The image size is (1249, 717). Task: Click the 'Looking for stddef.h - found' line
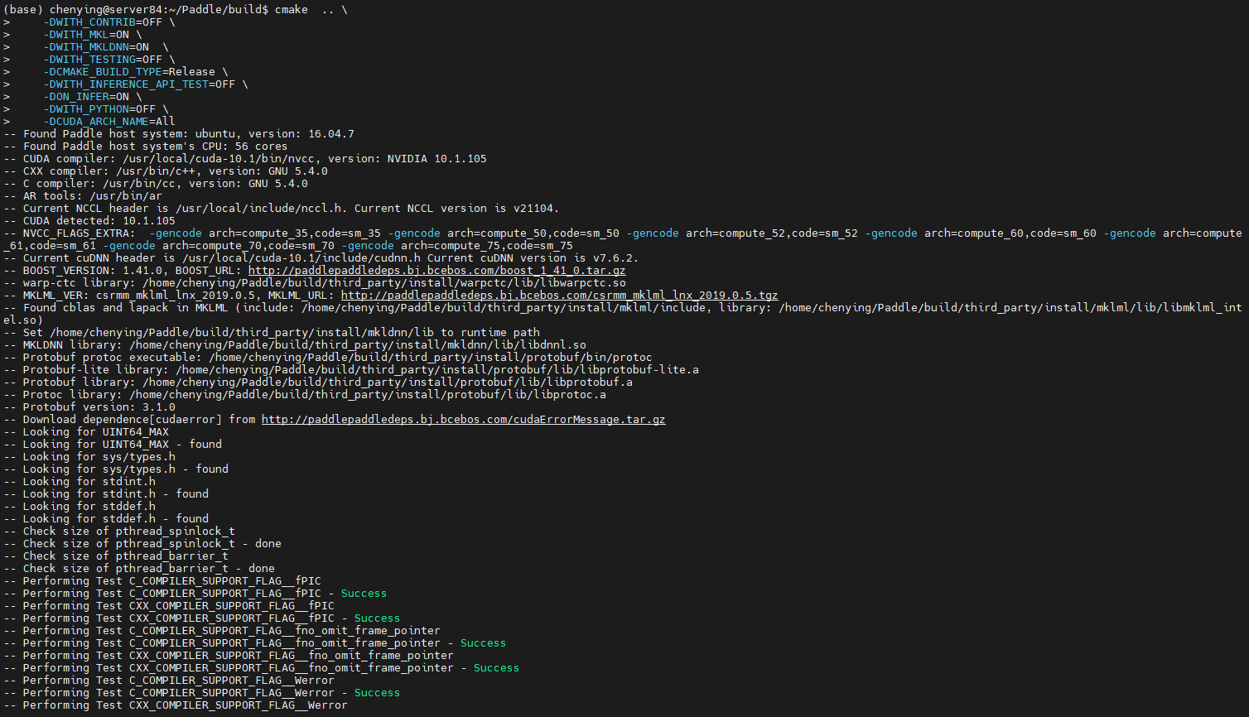pos(106,519)
